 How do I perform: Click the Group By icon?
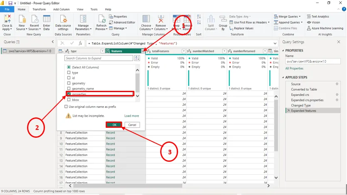click(x=223, y=19)
